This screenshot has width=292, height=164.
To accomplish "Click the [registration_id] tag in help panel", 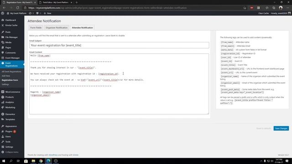I will click(230, 54).
